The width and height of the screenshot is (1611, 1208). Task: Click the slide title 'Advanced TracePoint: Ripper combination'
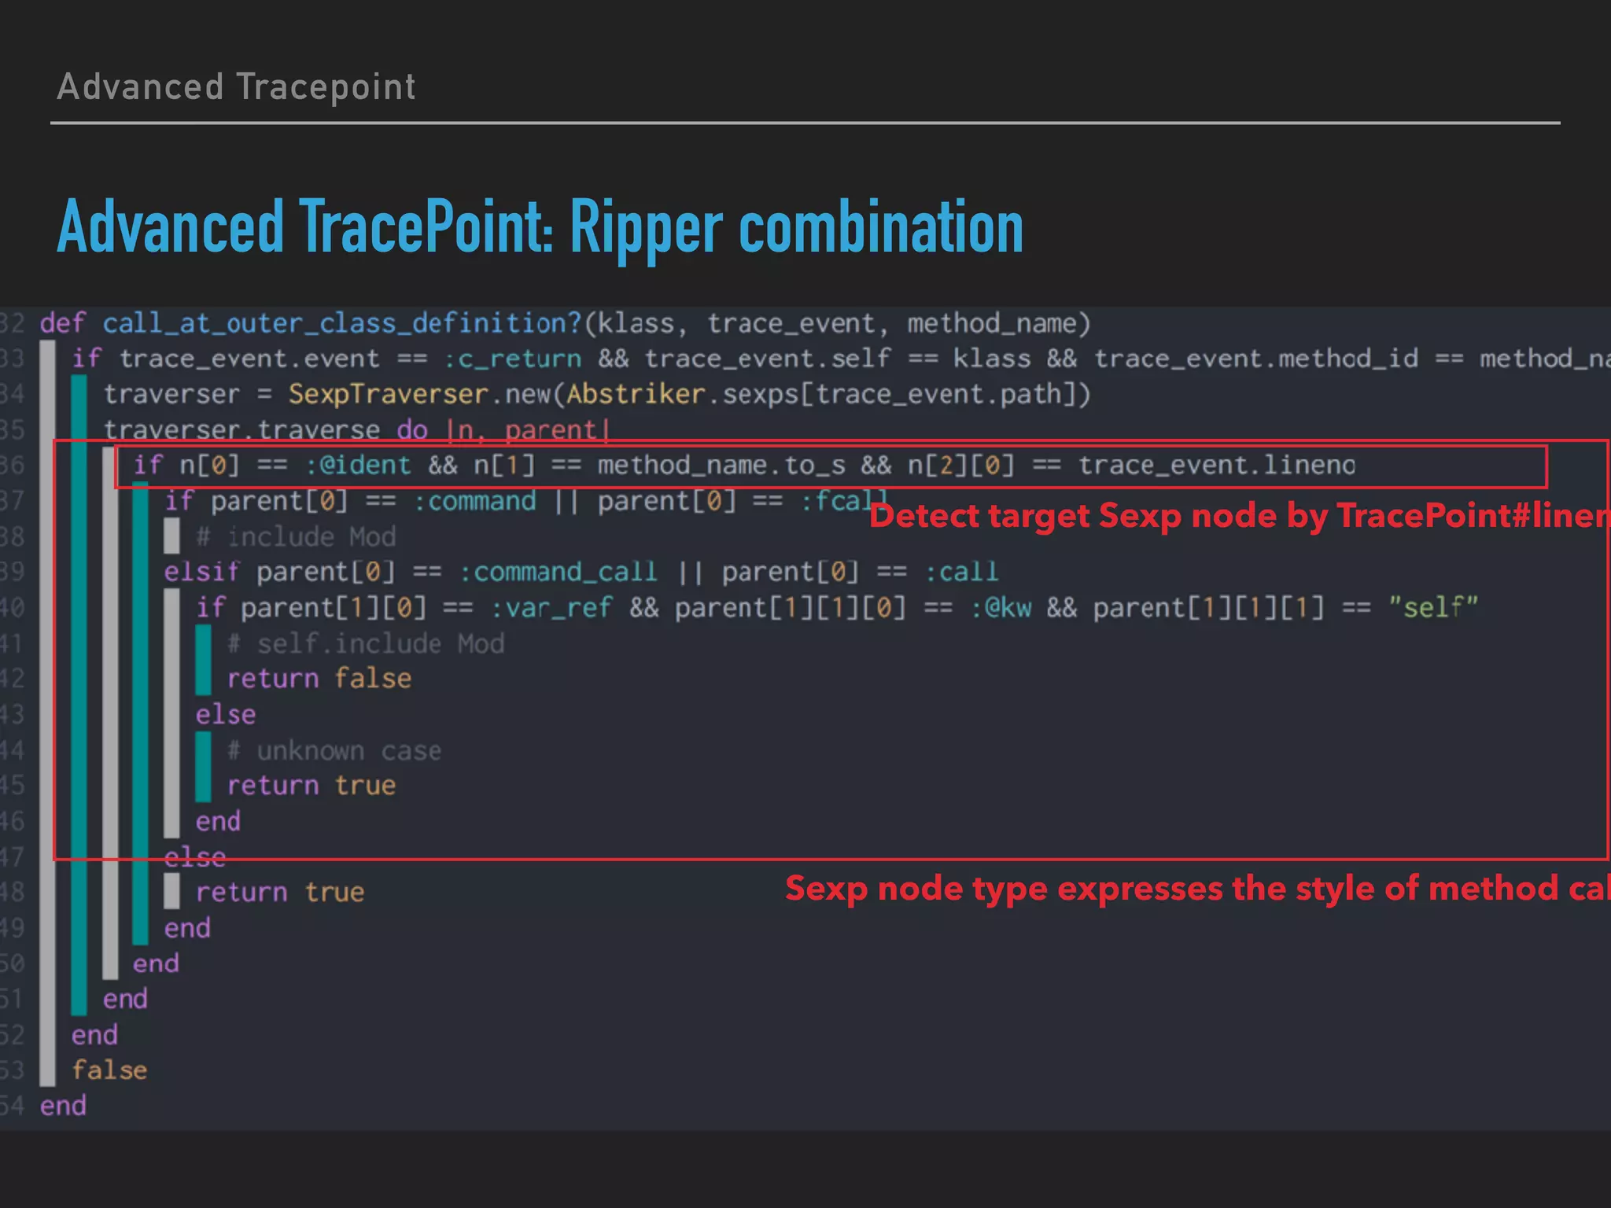pyautogui.click(x=540, y=227)
